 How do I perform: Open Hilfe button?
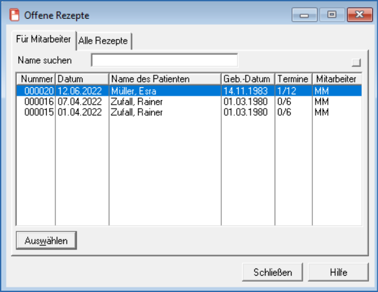338,272
